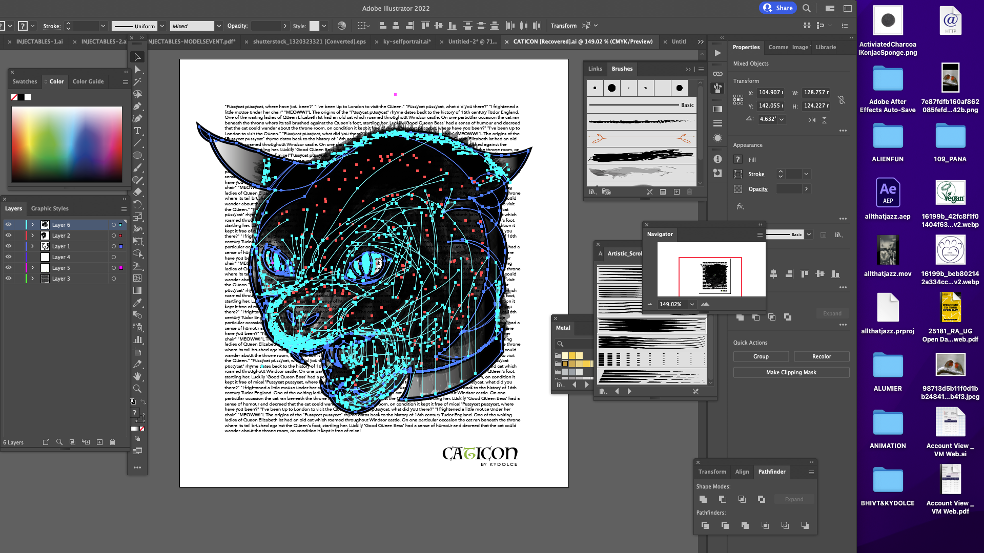
Task: Create new layer in Layers panel
Action: 99,442
